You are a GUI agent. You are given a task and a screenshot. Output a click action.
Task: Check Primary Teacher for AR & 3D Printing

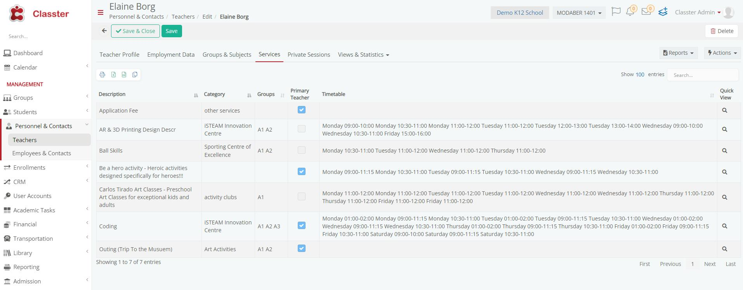coord(302,129)
